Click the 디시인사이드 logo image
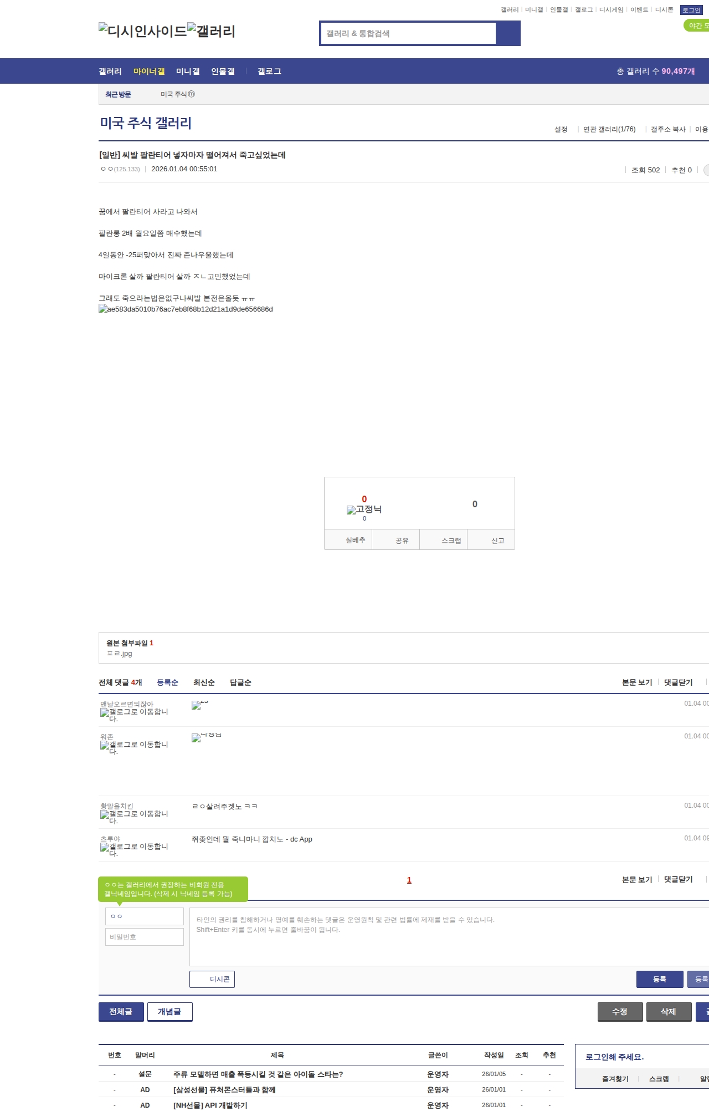The width and height of the screenshot is (709, 1111). 143,31
